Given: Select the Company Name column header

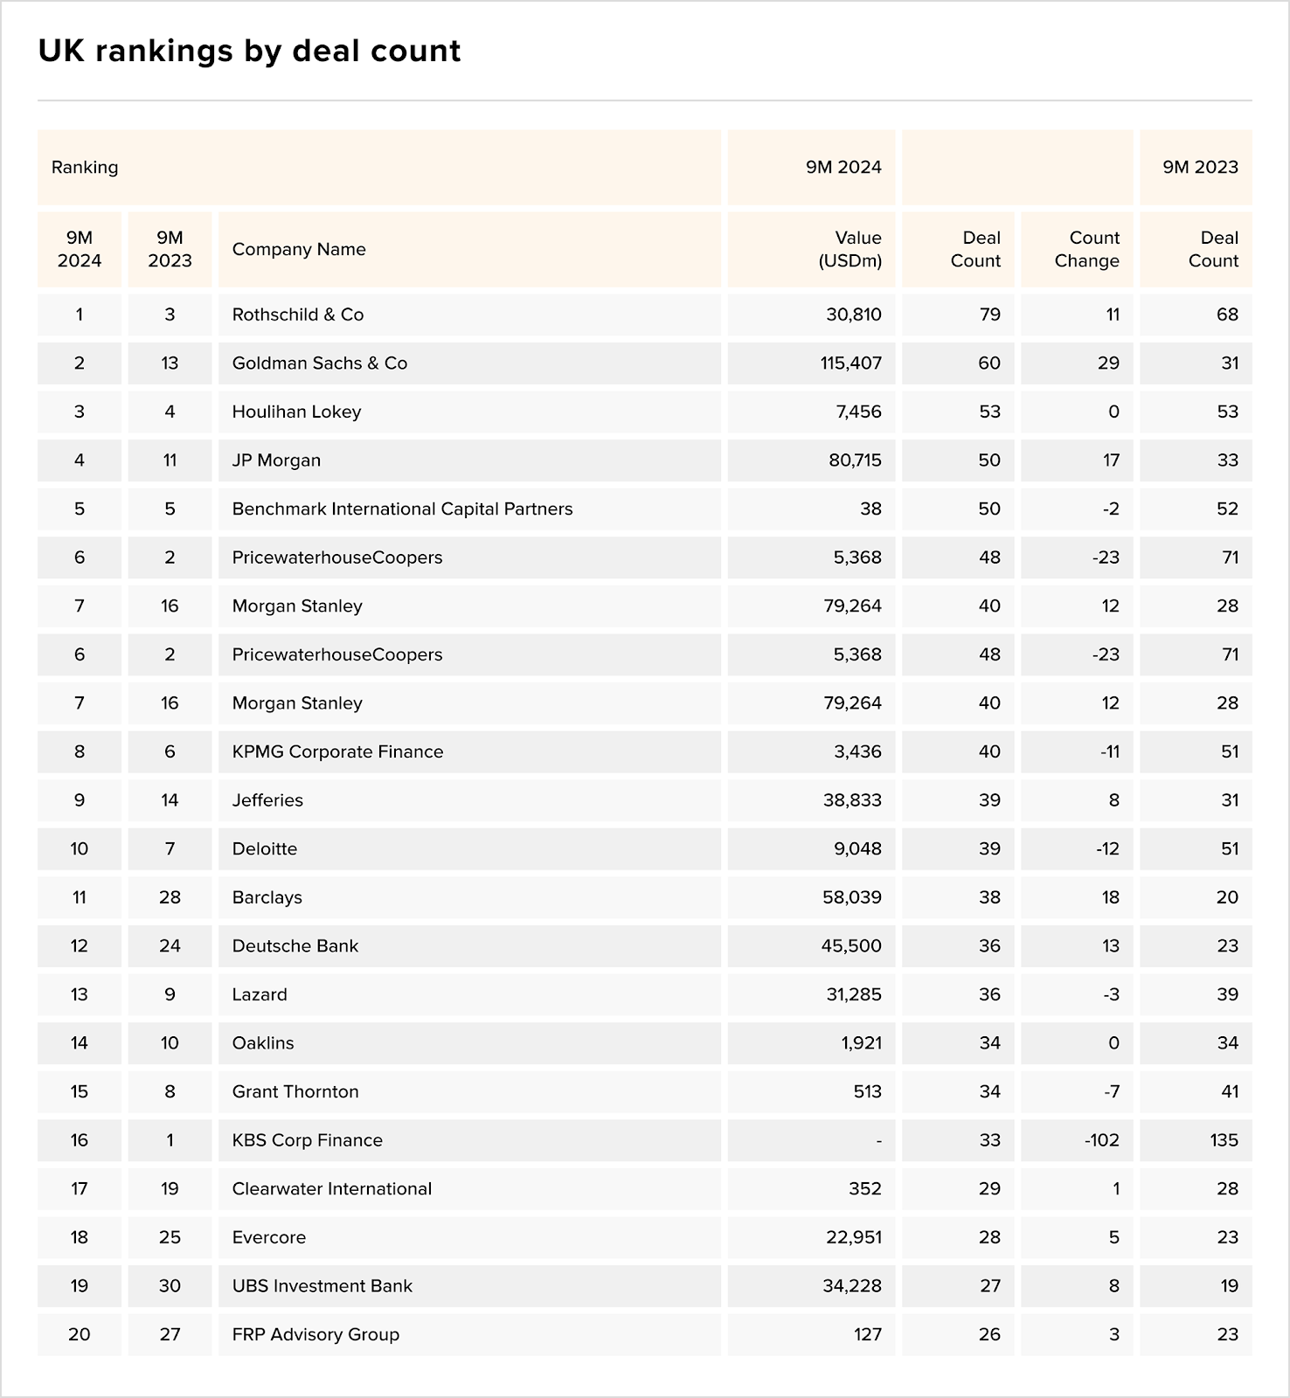Looking at the screenshot, I should coord(299,249).
